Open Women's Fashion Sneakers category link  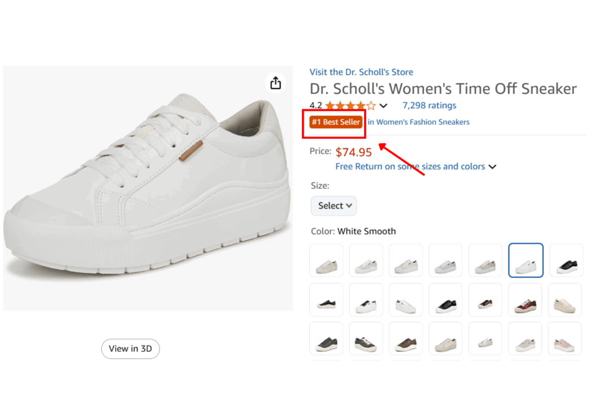(419, 122)
